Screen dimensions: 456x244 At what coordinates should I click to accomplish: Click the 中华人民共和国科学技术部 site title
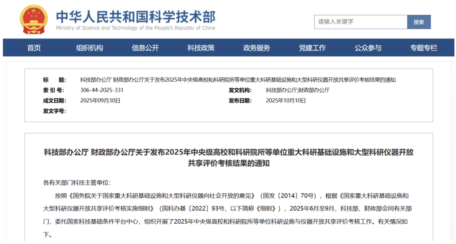point(136,16)
